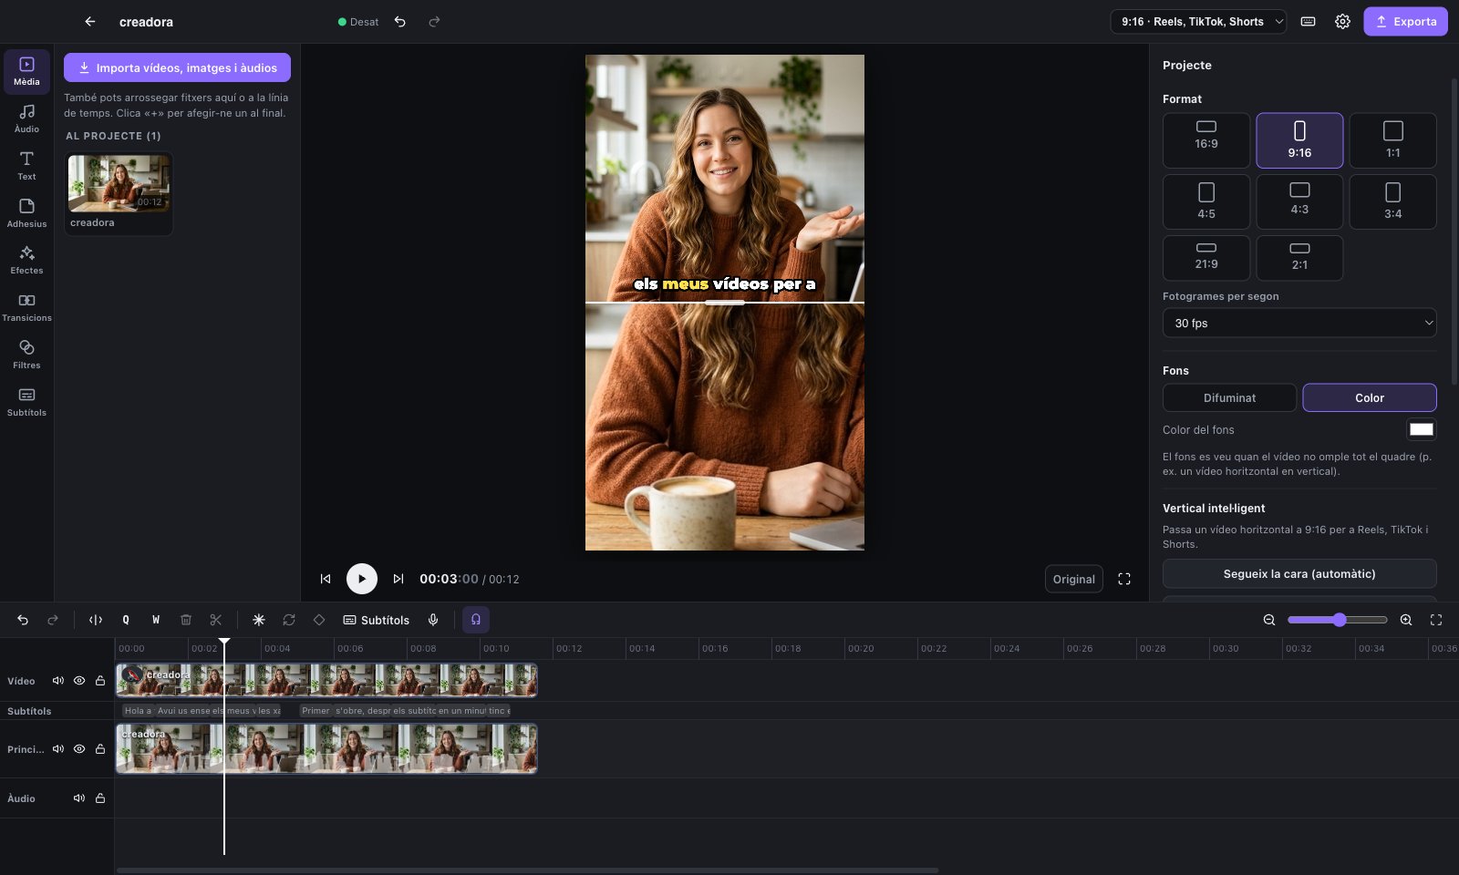Open the Efectes sidebar tab
Viewport: 1459px width, 875px height.
click(x=26, y=261)
